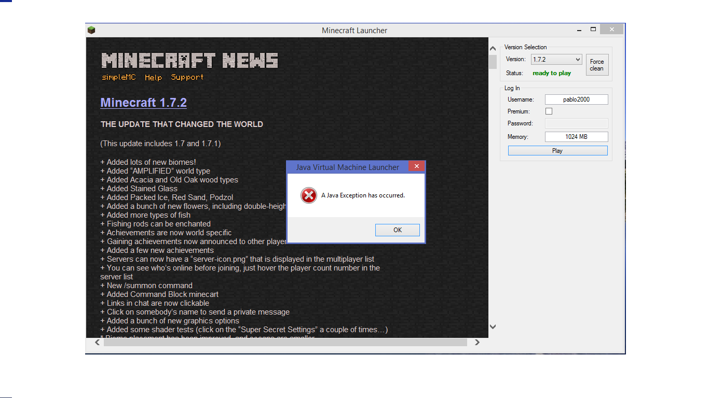Close the Java Virtual Machine Launcher dialog
The image size is (709, 398).
tap(416, 166)
